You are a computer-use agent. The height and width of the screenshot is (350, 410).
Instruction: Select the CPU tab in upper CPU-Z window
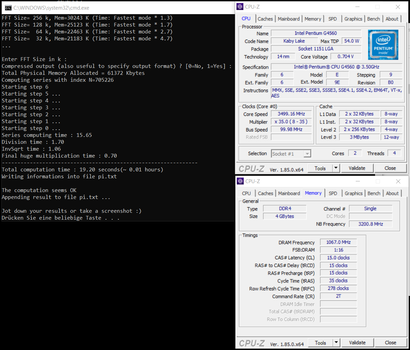(246, 19)
